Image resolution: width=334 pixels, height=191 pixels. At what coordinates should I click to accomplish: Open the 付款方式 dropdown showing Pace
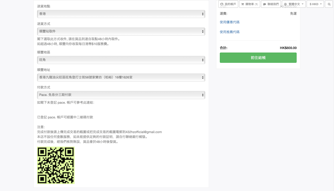121,95
